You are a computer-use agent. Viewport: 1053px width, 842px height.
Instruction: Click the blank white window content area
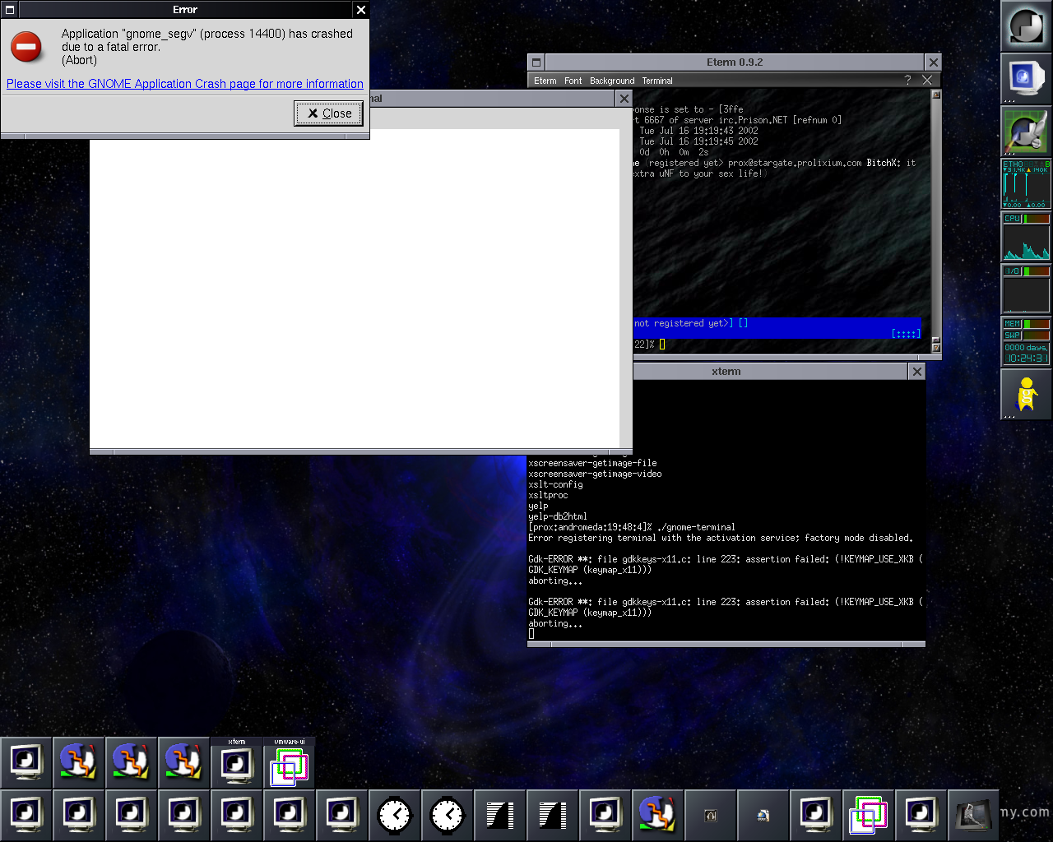(355, 288)
